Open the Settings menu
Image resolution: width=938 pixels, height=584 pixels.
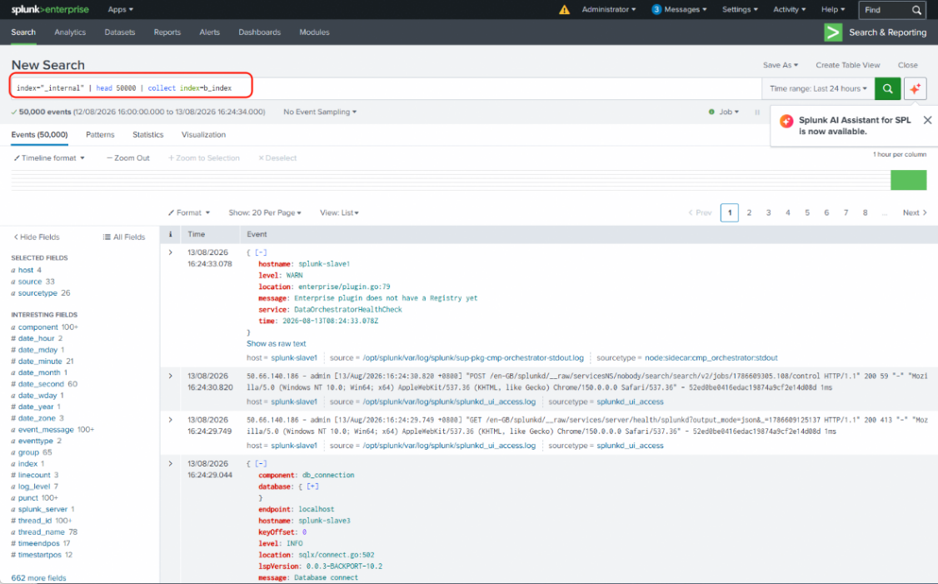(x=740, y=9)
